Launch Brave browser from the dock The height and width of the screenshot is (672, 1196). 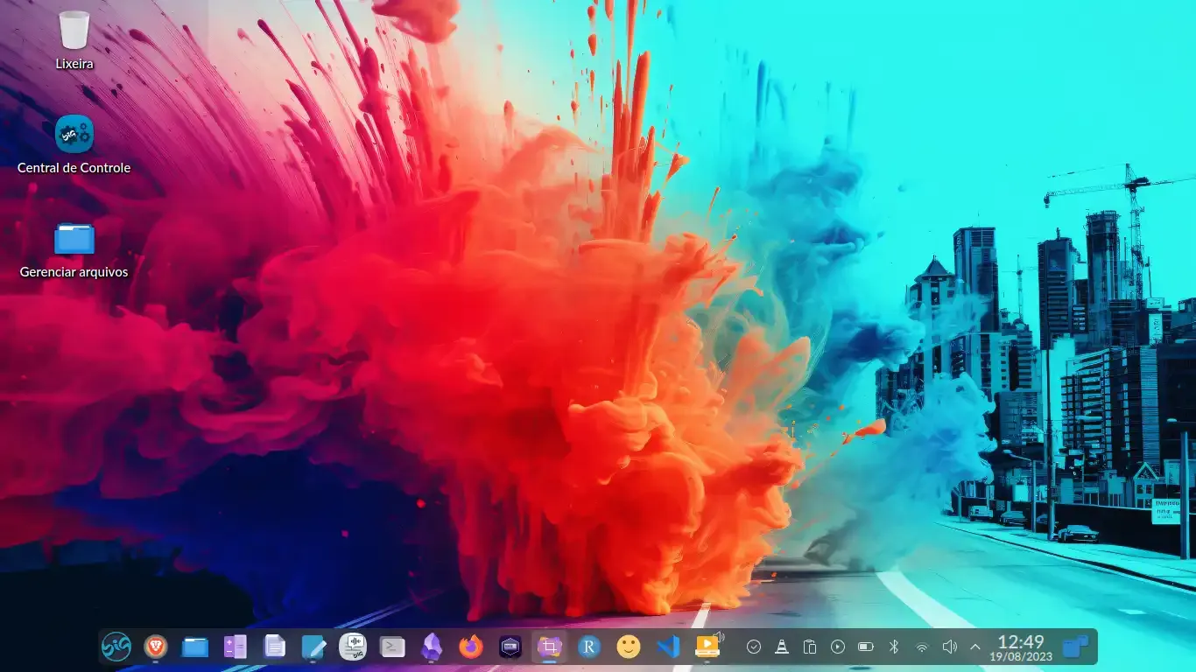coord(156,647)
